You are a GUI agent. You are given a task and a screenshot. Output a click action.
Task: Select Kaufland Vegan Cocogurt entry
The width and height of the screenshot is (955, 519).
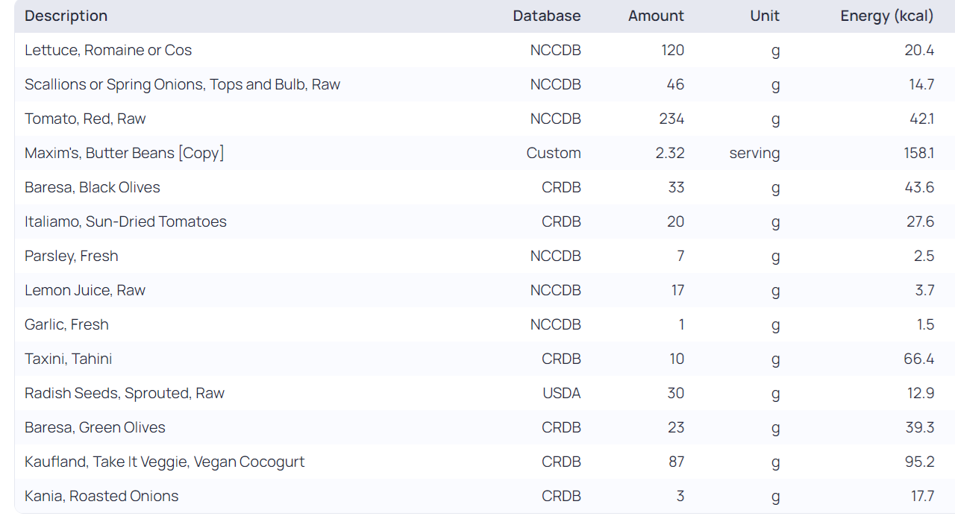(165, 462)
